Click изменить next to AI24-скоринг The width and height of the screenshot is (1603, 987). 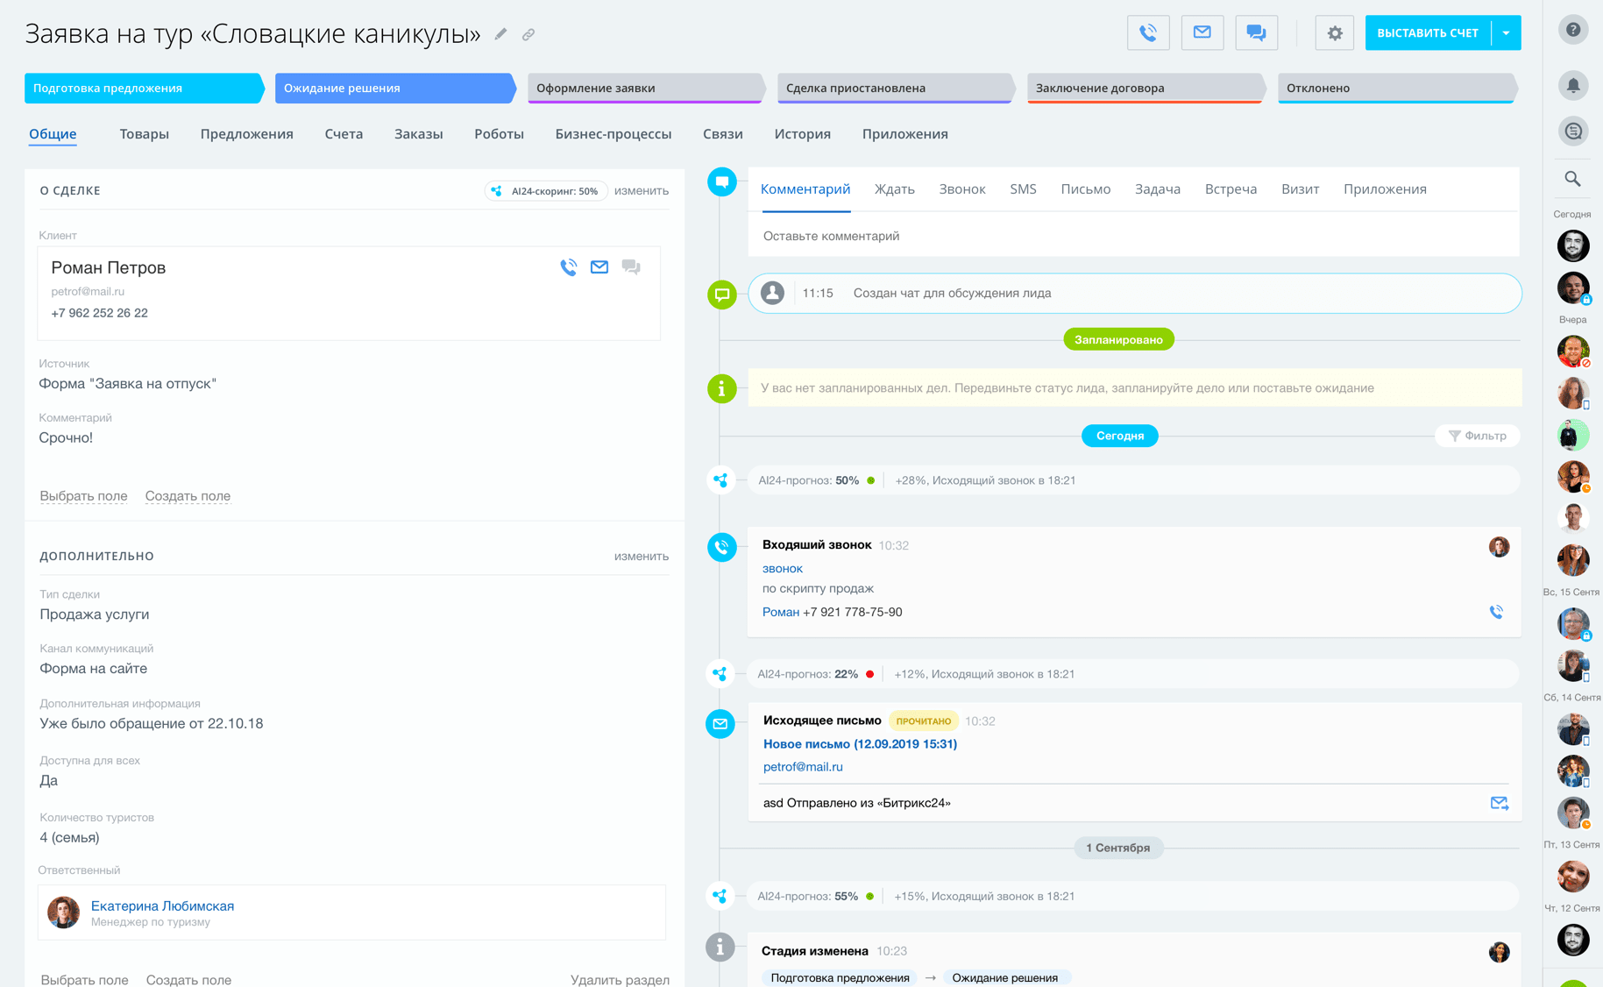coord(641,191)
